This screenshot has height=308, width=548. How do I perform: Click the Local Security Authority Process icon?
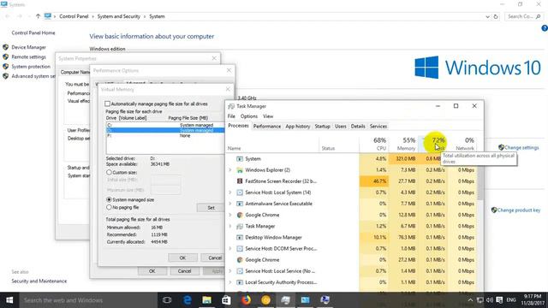point(240,282)
